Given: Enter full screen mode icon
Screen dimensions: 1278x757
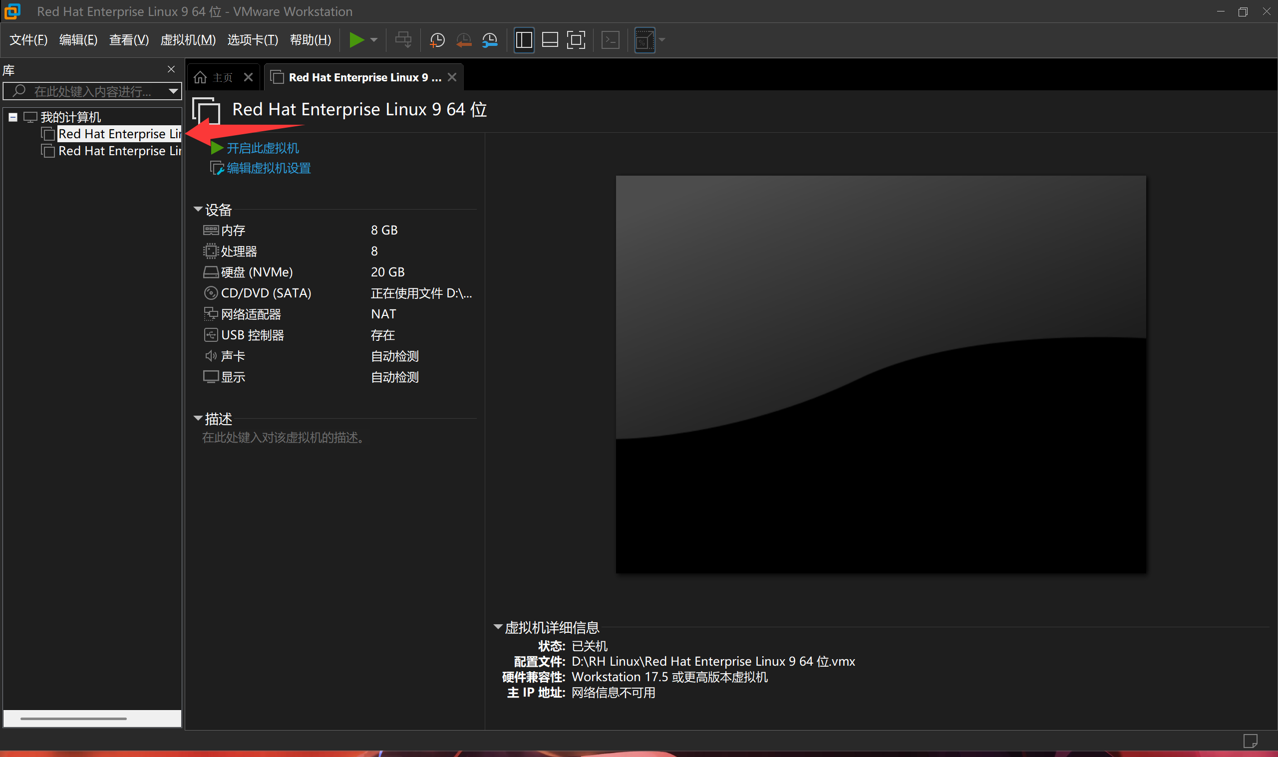Looking at the screenshot, I should (576, 40).
